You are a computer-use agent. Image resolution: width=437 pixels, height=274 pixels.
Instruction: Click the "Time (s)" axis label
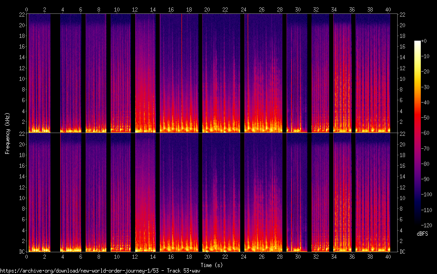212,265
